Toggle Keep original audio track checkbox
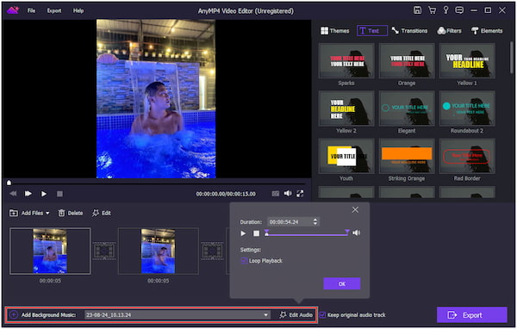The image size is (517, 329). (323, 315)
